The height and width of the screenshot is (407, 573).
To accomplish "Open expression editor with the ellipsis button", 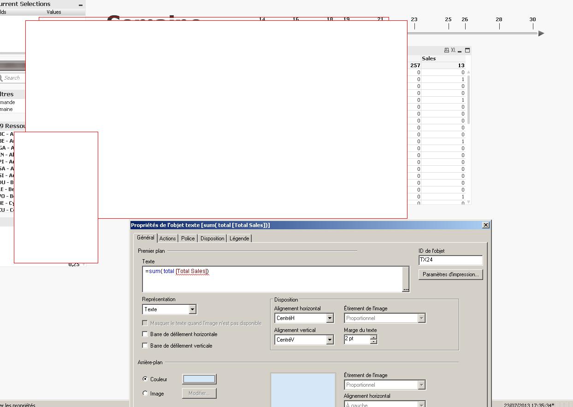I will 406,289.
